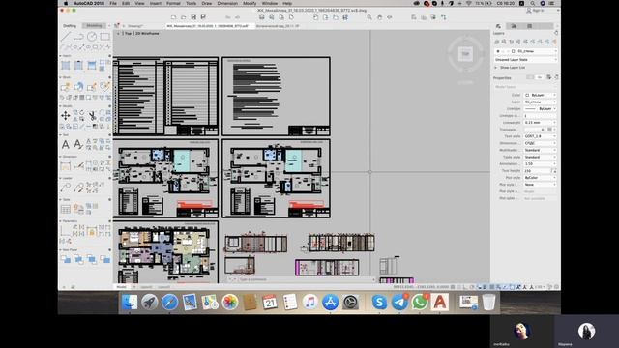Select the Aligned Dimension tool

78,165
